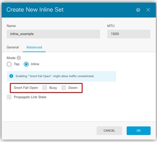Tick the Propagate Link State checkbox
This screenshot has height=142, width=157.
click(x=9, y=97)
